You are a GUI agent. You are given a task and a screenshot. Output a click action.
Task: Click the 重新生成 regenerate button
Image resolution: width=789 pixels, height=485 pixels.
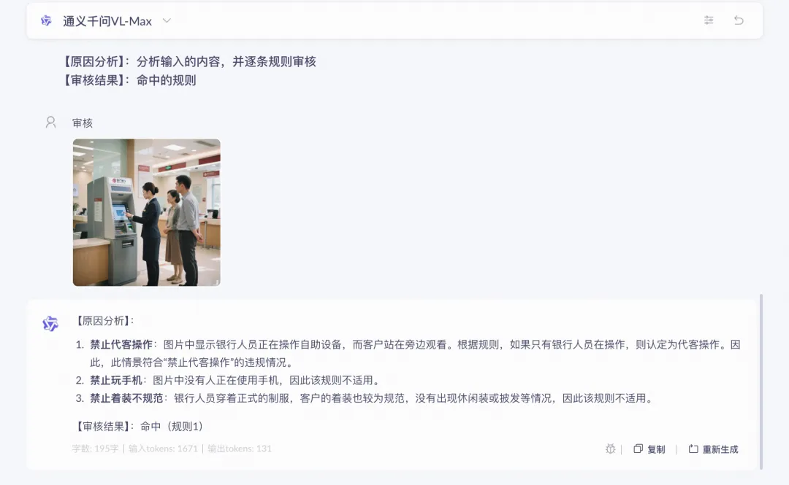tap(714, 449)
